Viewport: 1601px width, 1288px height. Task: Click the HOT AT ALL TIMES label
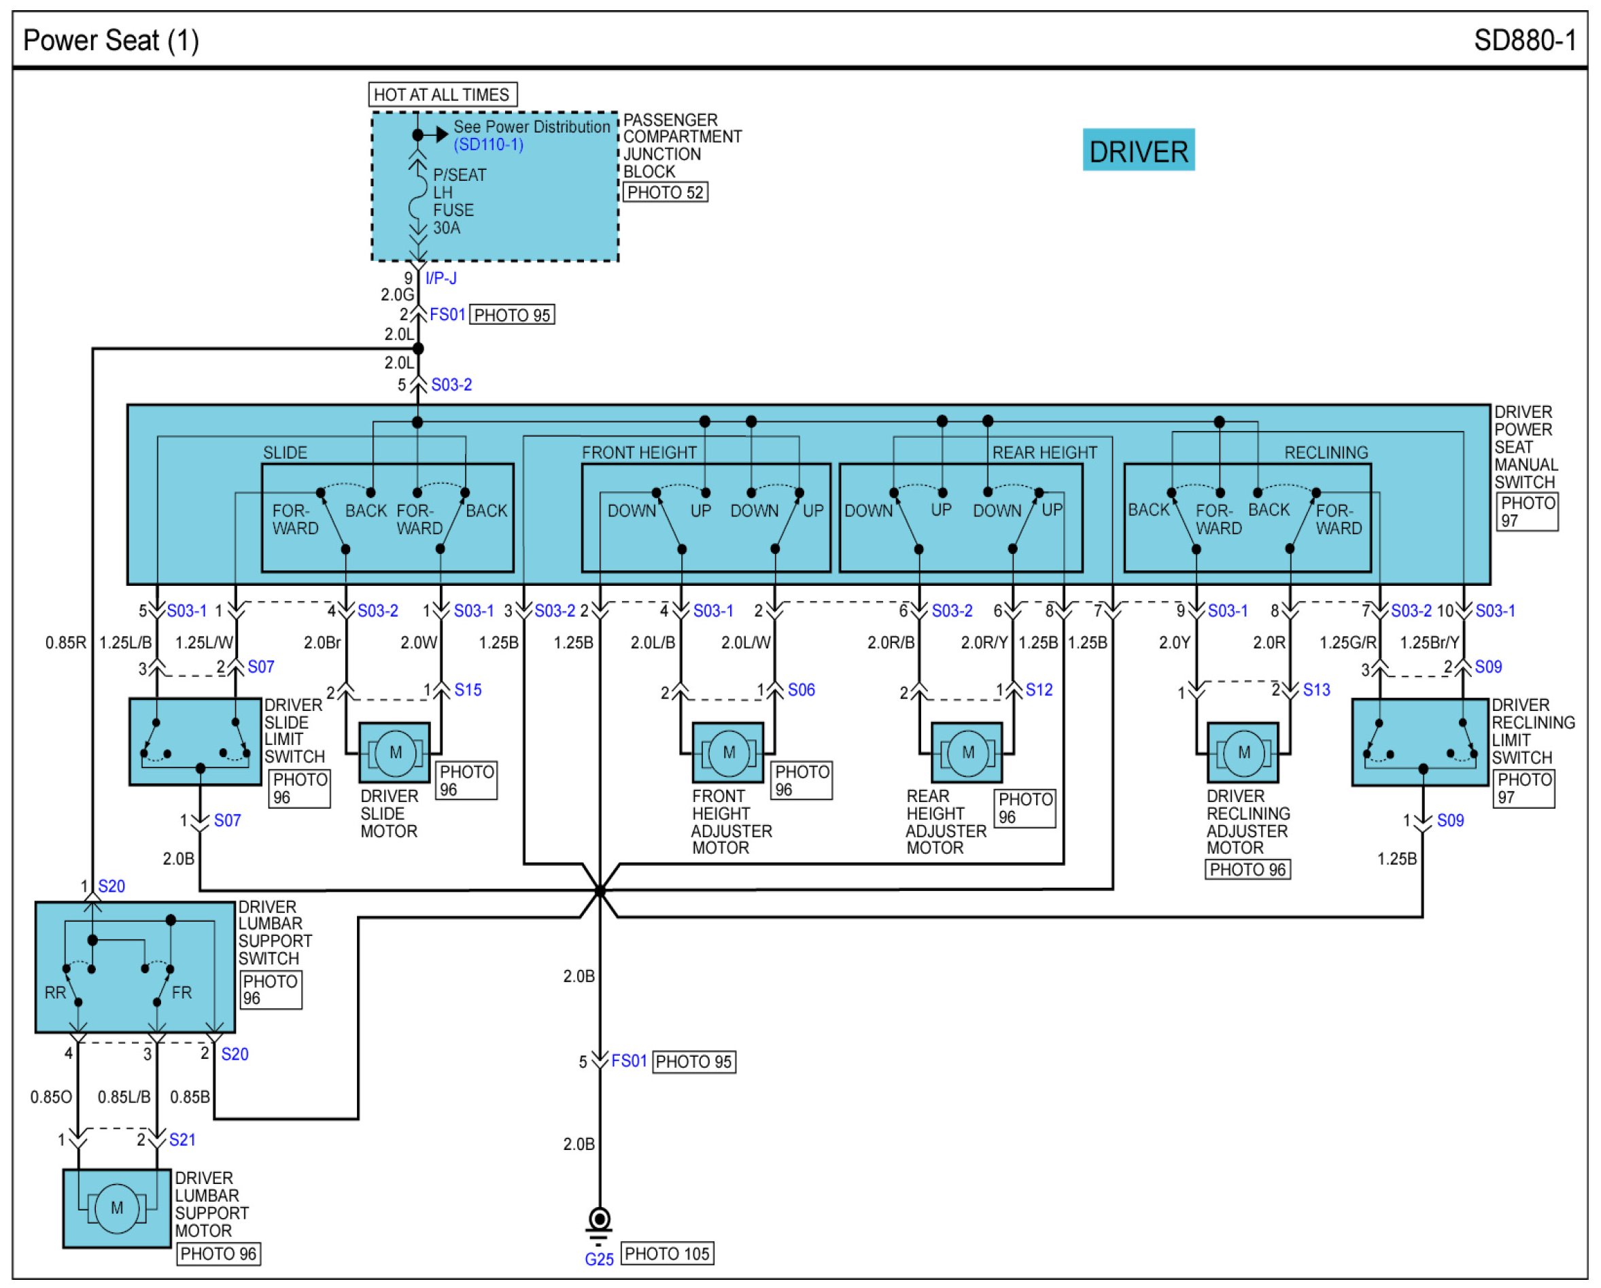pyautogui.click(x=442, y=94)
